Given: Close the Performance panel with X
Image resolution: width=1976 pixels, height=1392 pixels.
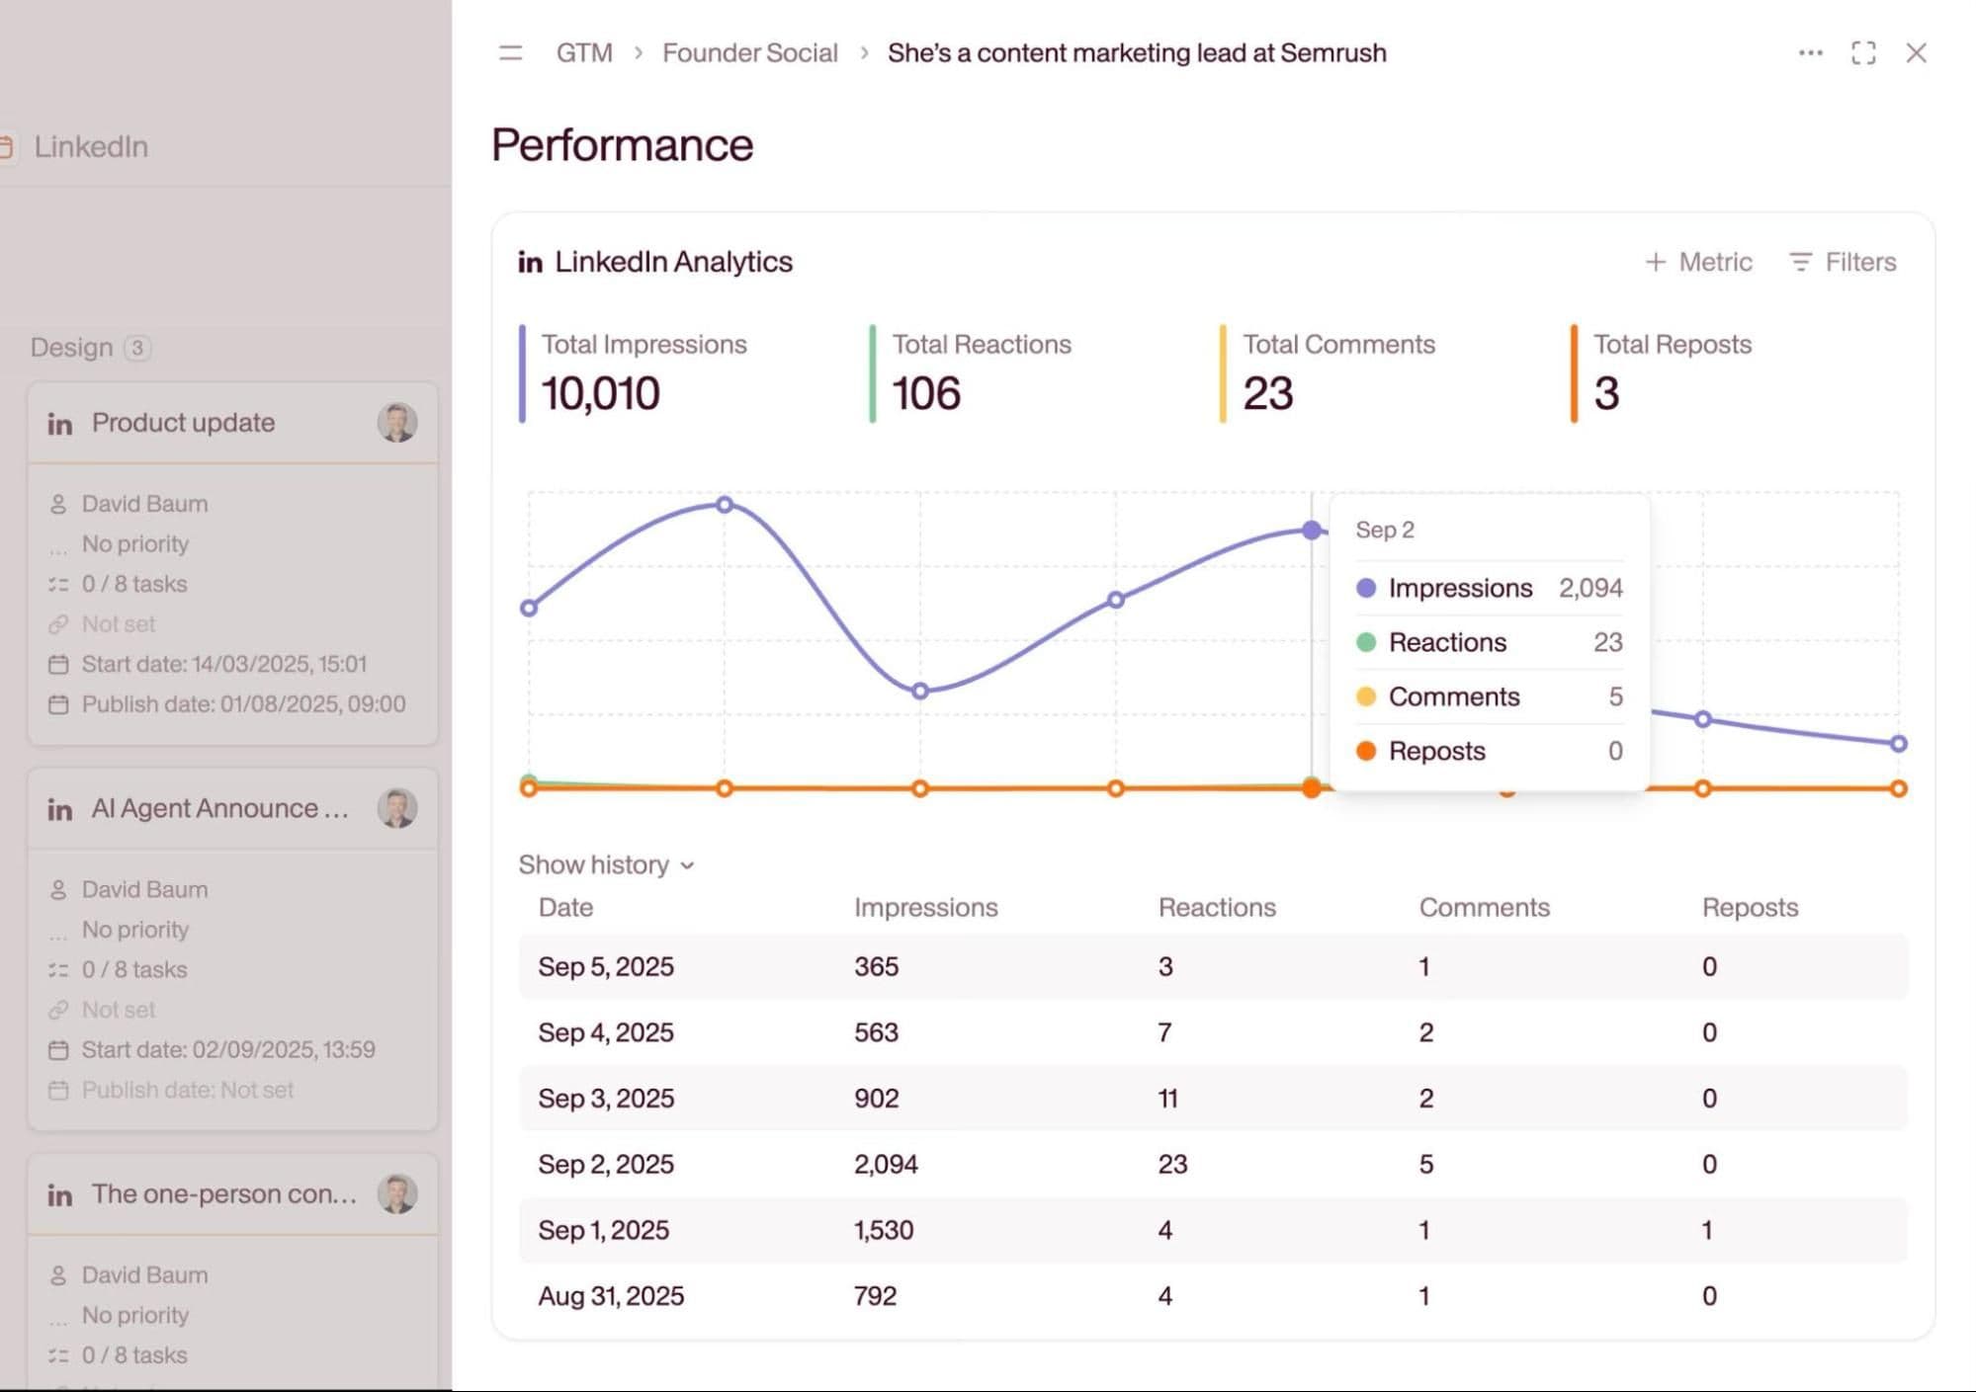Looking at the screenshot, I should pyautogui.click(x=1916, y=53).
